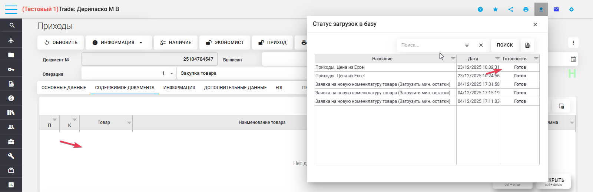Open the folder sidebar section
This screenshot has width=593, height=192.
pyautogui.click(x=11, y=55)
